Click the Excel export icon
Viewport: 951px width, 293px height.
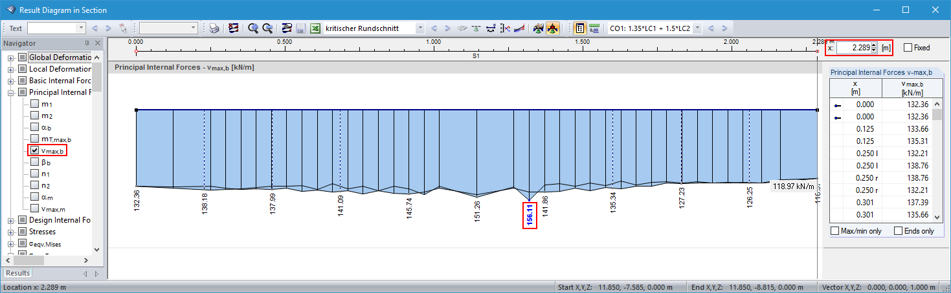coord(315,28)
